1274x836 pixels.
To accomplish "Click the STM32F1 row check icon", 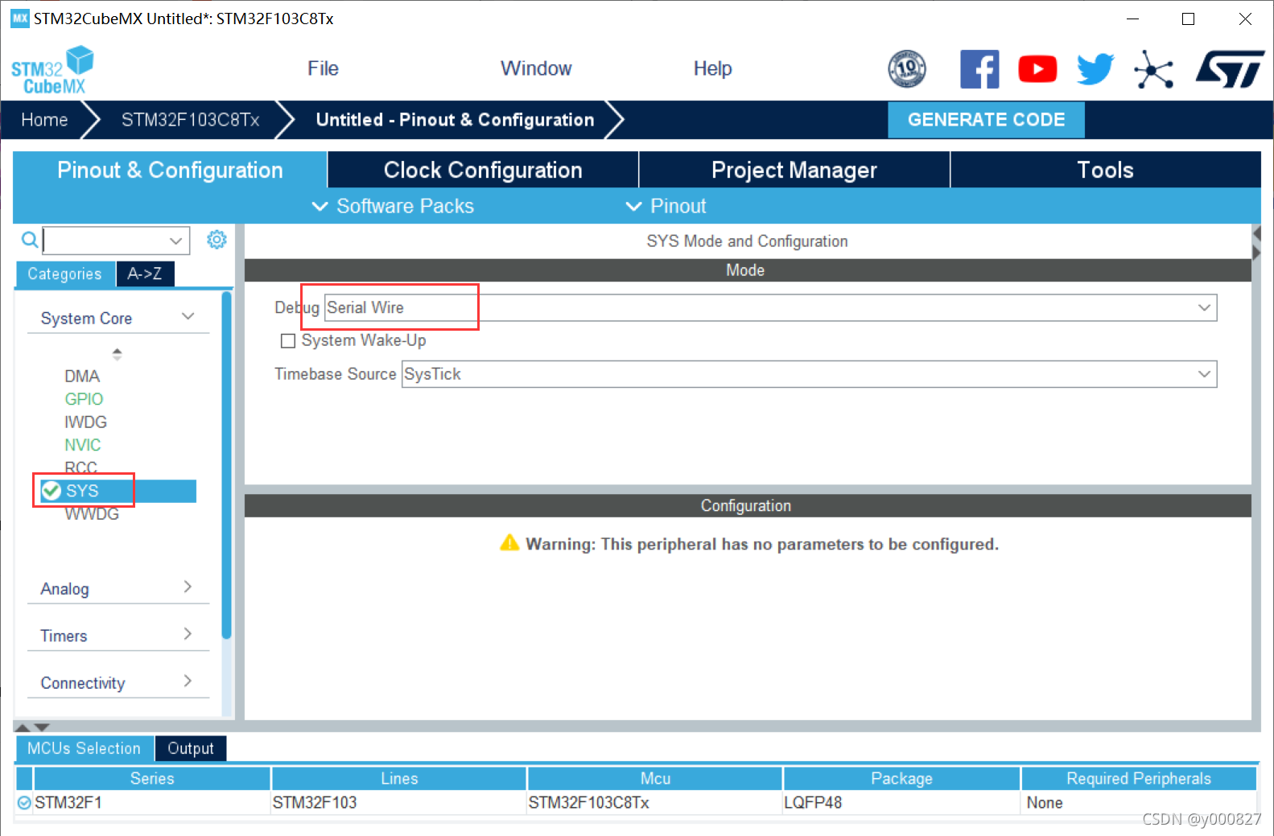I will (x=24, y=802).
